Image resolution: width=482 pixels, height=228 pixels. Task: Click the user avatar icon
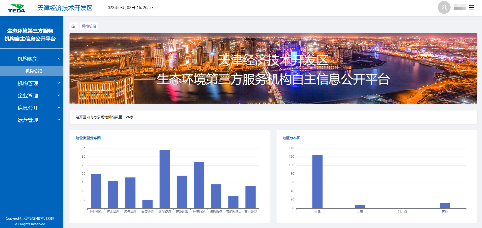[x=444, y=7]
